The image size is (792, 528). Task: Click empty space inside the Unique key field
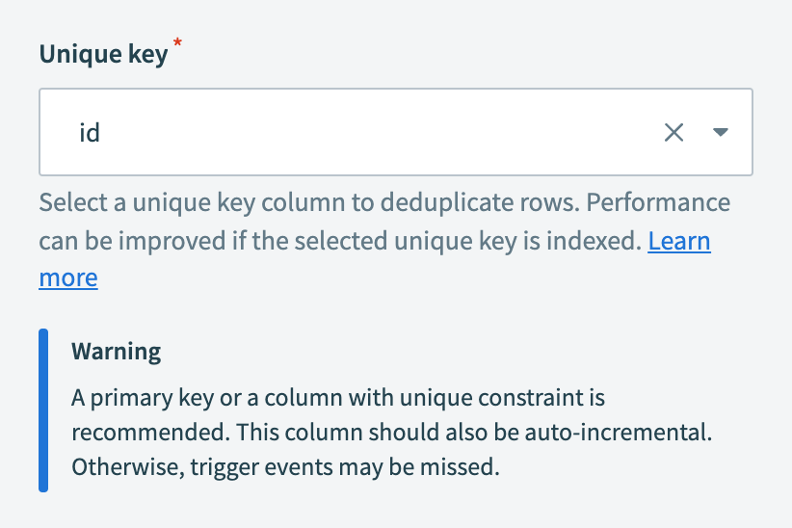coord(385,133)
